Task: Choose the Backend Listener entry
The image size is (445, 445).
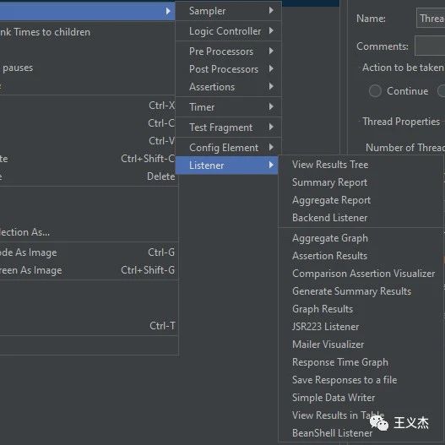Action: [330, 218]
